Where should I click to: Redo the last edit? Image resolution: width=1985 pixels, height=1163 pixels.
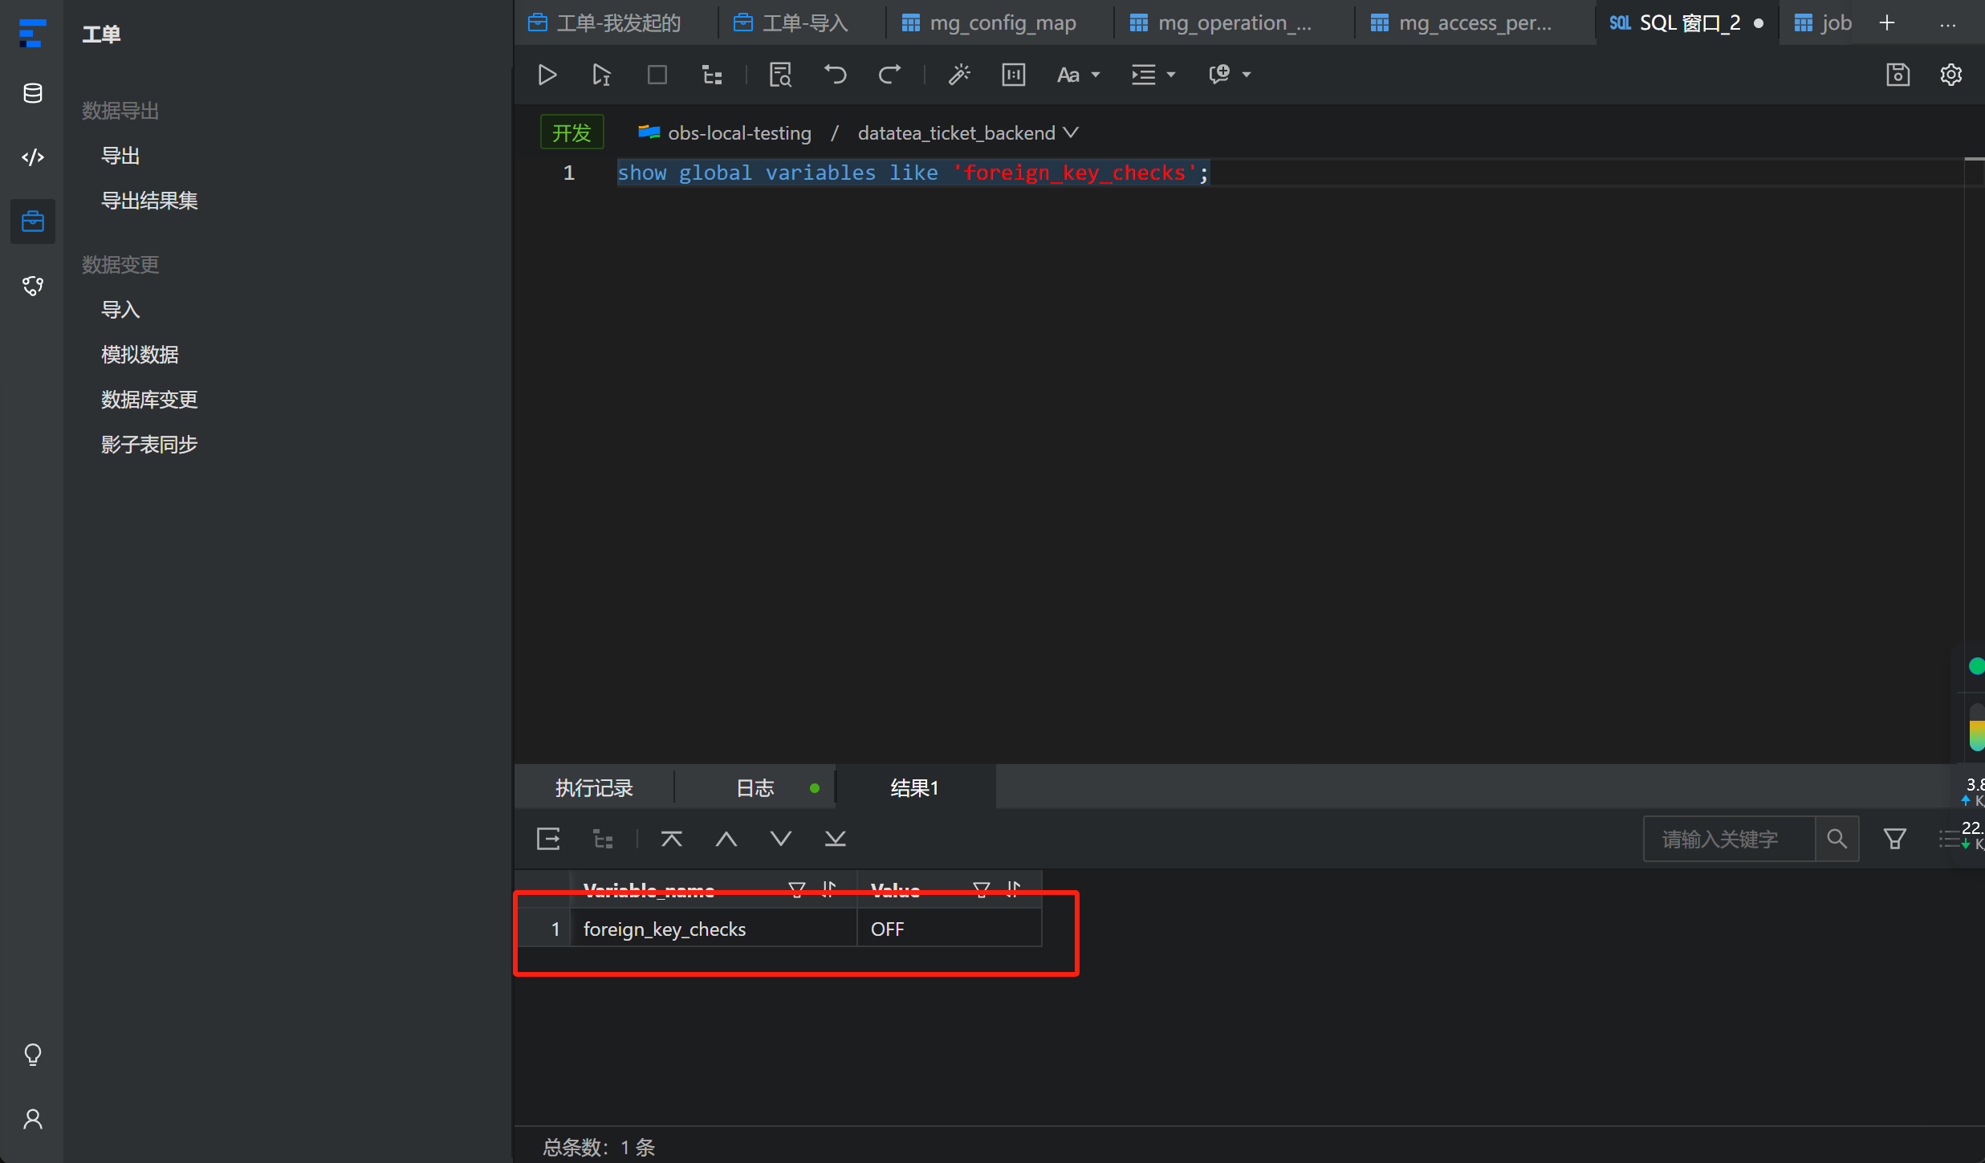tap(889, 75)
